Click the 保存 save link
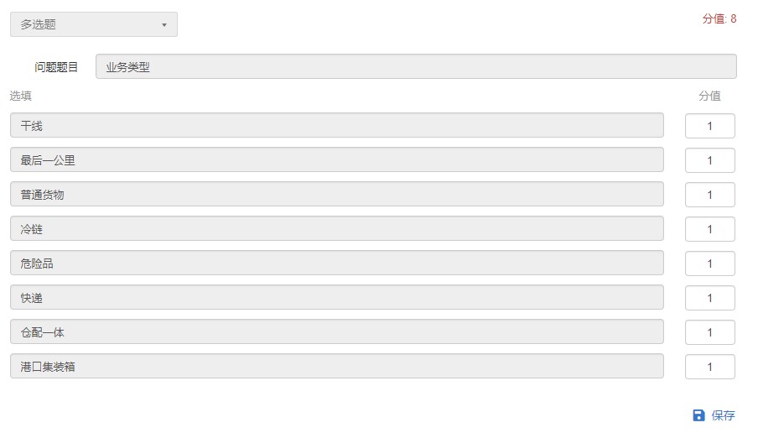 (x=723, y=415)
